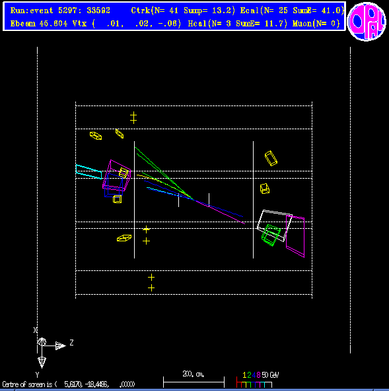The image size is (389, 391).
Task: Click the yellow cross hit marker at top
Action: click(x=133, y=115)
